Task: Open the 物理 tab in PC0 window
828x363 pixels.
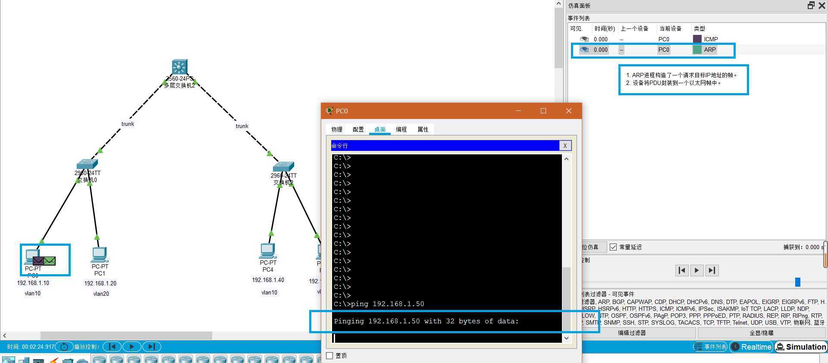Action: pos(337,129)
